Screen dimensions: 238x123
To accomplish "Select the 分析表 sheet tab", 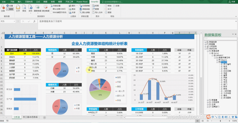I will coord(17,117).
